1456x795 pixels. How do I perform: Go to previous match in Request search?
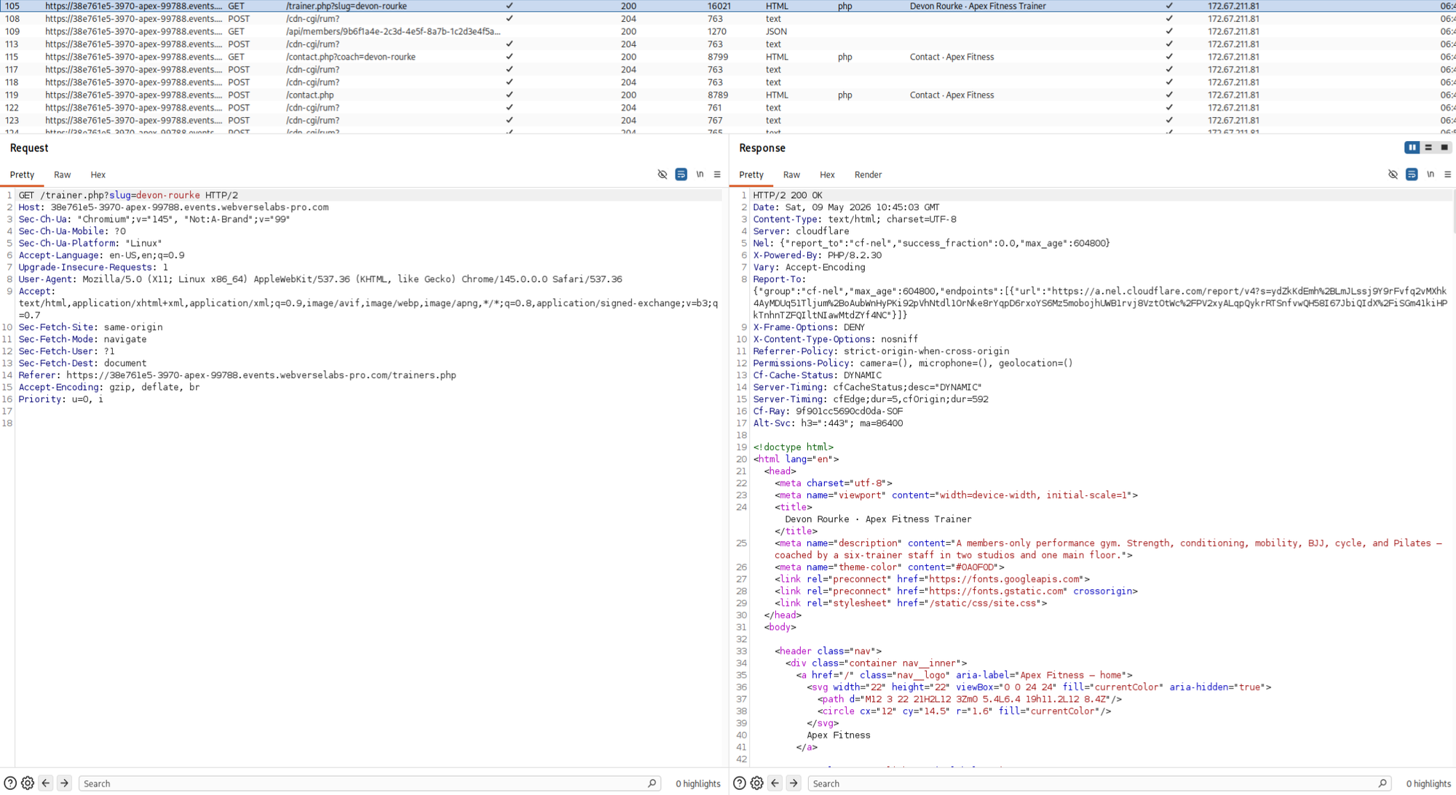coord(46,783)
